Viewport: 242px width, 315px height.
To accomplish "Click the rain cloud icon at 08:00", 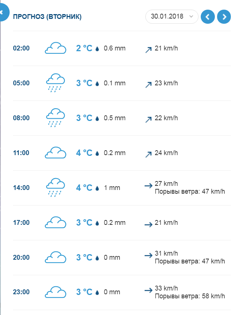I will (55, 118).
